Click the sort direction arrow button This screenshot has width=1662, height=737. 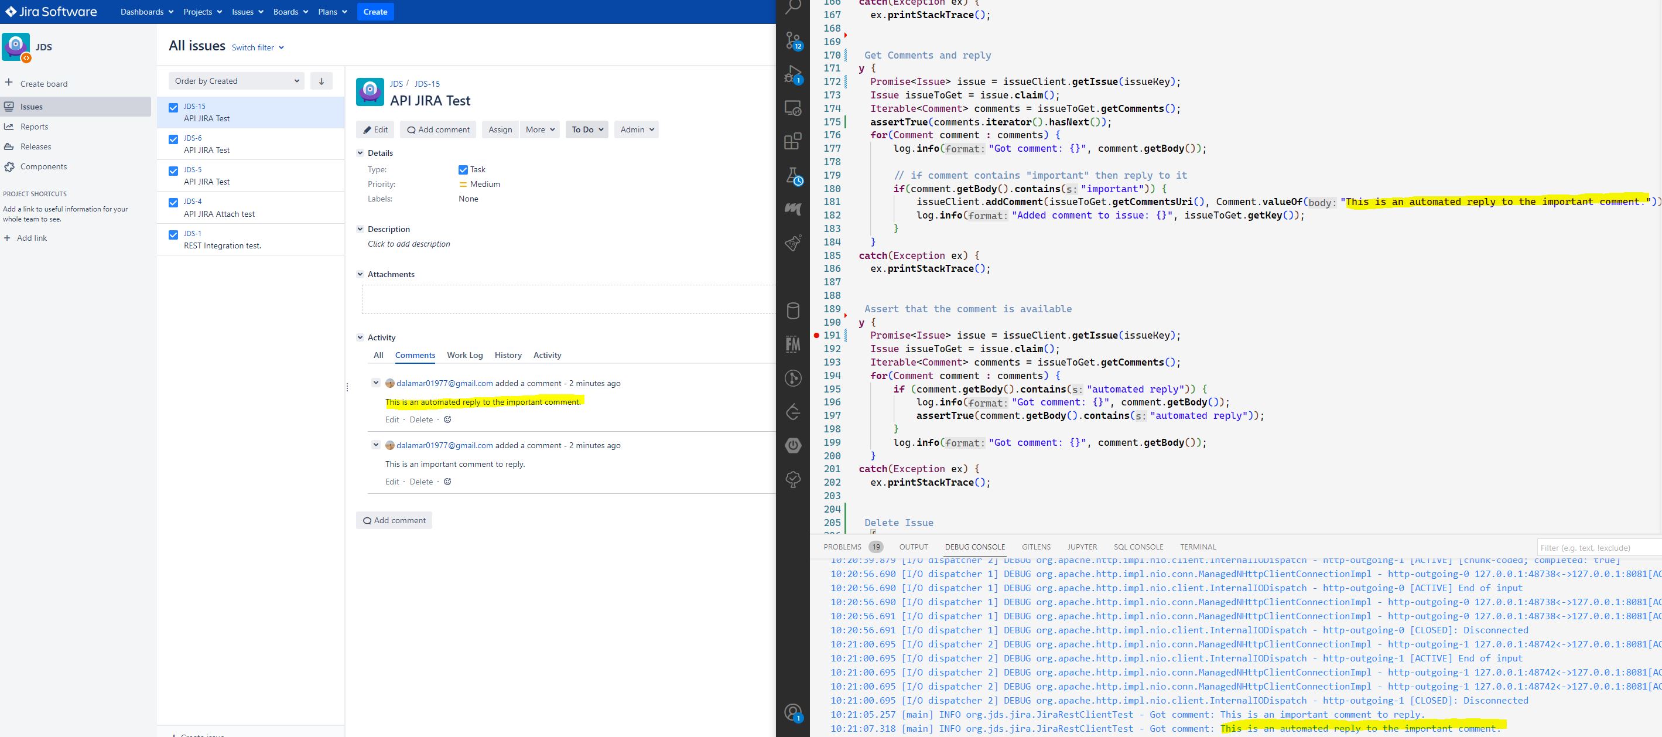[x=322, y=81]
